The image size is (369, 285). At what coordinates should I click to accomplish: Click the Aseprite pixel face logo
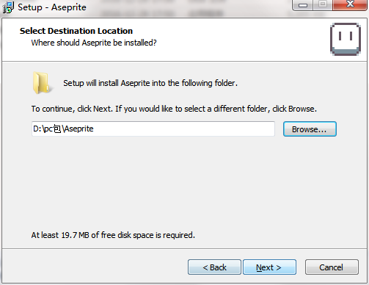coord(346,39)
